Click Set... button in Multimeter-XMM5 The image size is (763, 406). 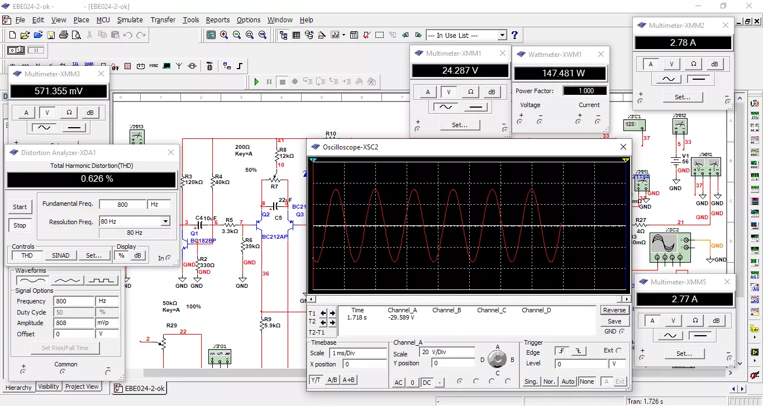click(x=684, y=354)
